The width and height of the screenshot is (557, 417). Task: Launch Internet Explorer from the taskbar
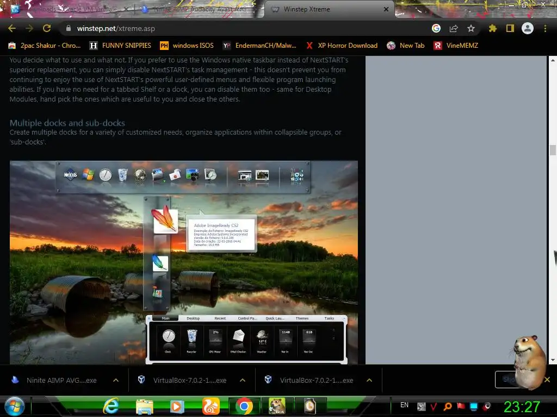(111, 406)
